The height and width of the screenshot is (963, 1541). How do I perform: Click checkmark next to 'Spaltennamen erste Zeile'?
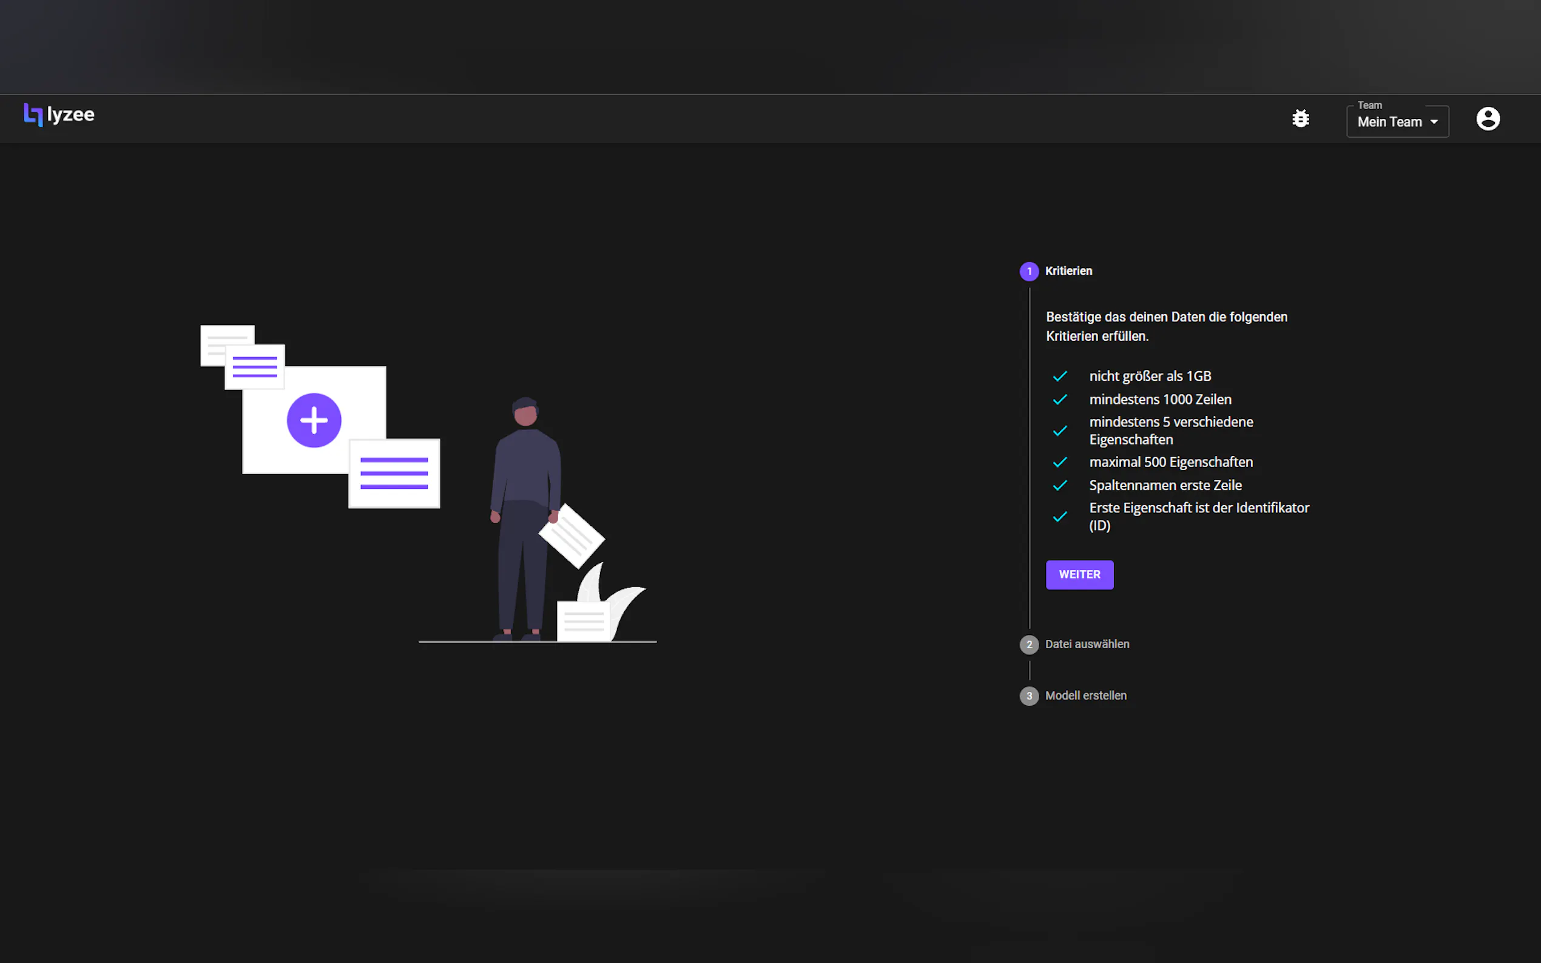1060,485
